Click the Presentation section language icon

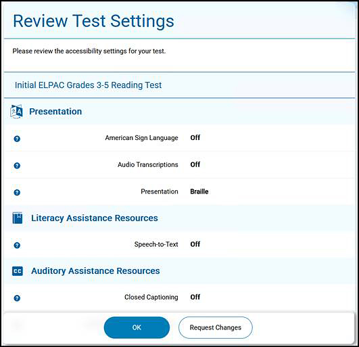coord(16,112)
